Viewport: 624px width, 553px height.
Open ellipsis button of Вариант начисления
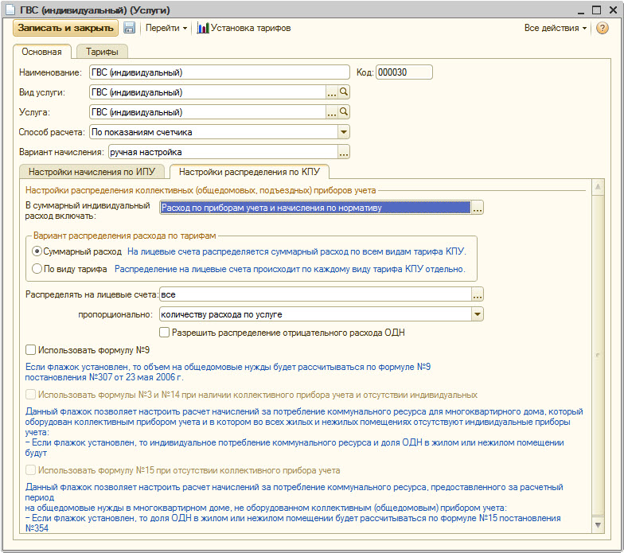click(x=344, y=152)
